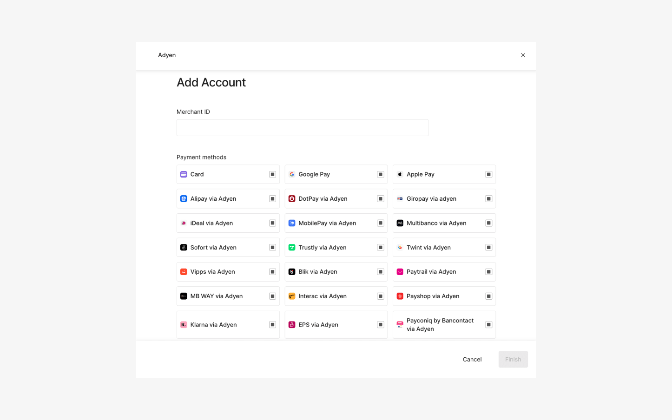Click the MobilePay via Adyen icon
Image resolution: width=672 pixels, height=420 pixels.
[292, 223]
